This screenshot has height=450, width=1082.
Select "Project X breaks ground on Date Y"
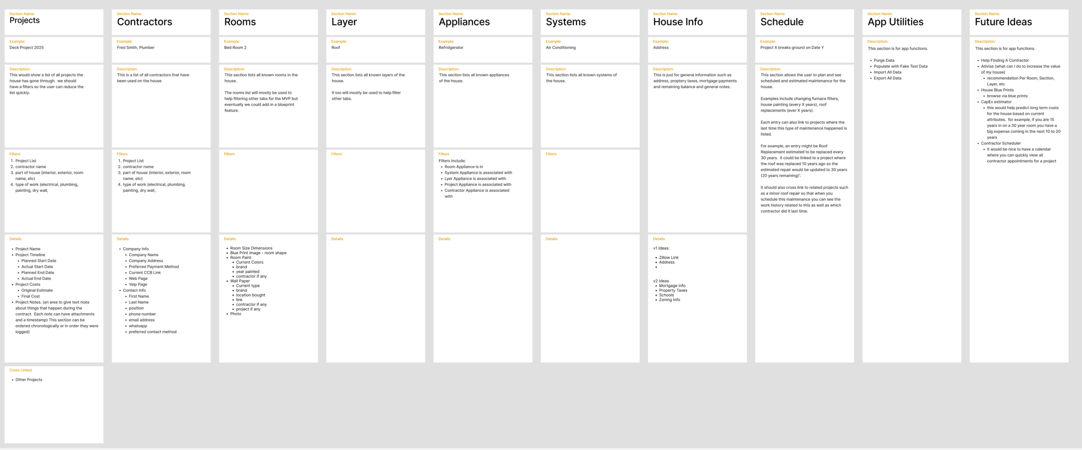792,48
